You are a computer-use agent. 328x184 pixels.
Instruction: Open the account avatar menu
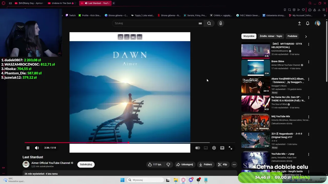[317, 23]
